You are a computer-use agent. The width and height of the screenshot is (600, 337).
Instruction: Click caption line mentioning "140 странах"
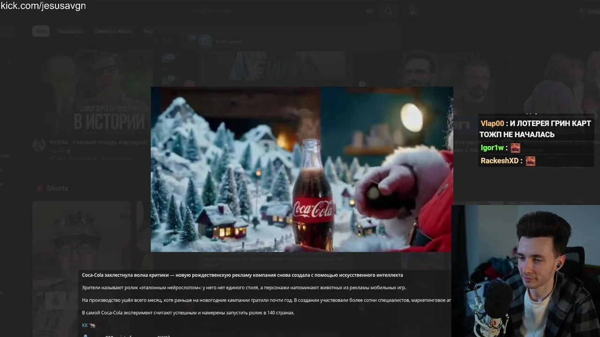click(x=188, y=313)
